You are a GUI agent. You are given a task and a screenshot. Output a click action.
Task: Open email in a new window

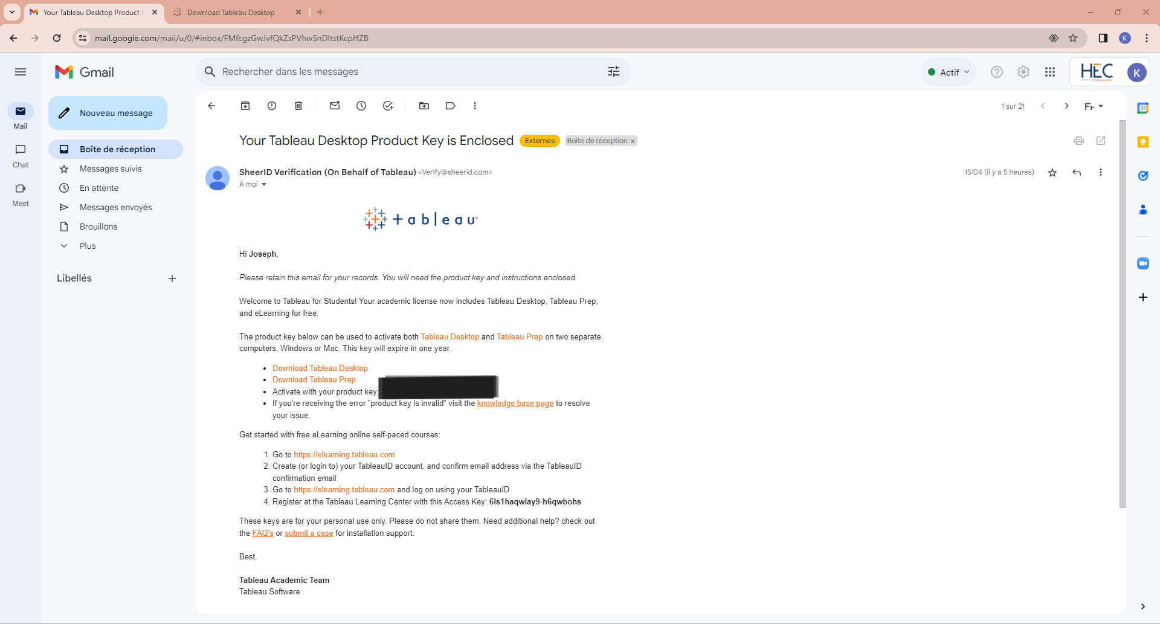click(1101, 141)
